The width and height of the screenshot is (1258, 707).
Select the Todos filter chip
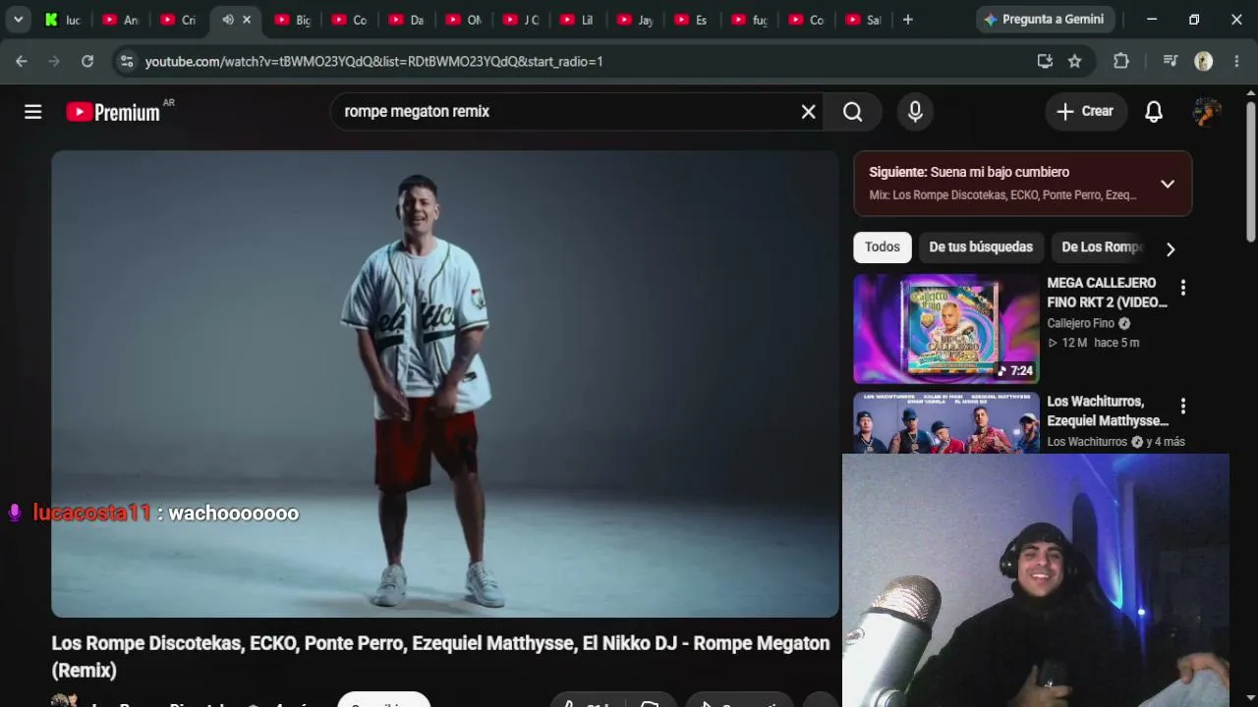(883, 247)
